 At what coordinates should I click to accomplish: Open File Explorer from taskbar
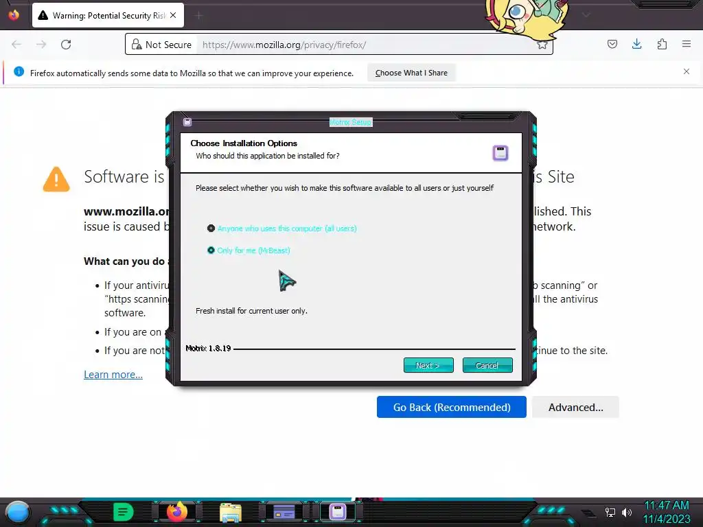(x=231, y=512)
